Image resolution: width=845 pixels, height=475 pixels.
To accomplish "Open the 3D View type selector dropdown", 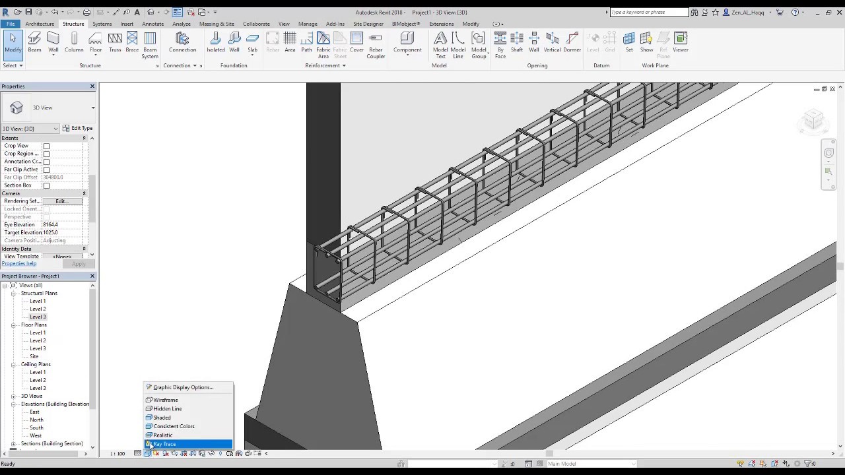I will 92,108.
